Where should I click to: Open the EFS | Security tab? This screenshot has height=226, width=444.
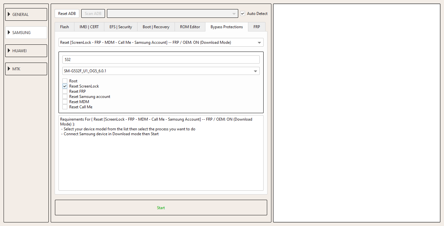(x=121, y=27)
